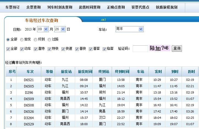Screen dimensions: 199x129
Task: Open the day dropdown showing 26
Action: coord(60,29)
